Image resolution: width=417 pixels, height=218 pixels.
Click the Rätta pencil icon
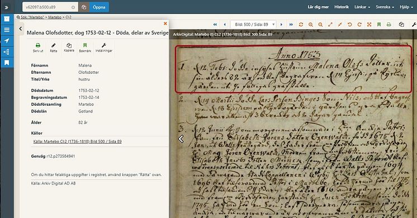point(54,48)
